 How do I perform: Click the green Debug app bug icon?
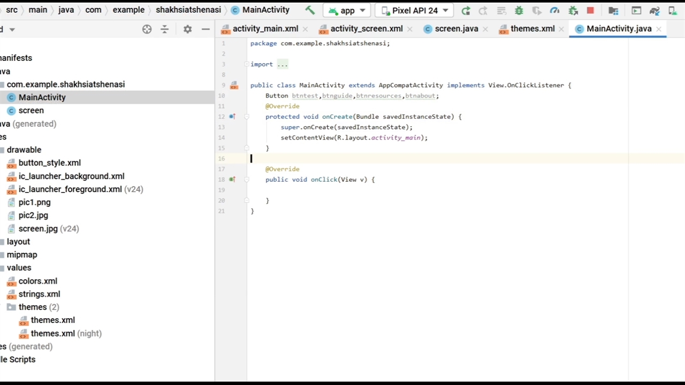(519, 11)
